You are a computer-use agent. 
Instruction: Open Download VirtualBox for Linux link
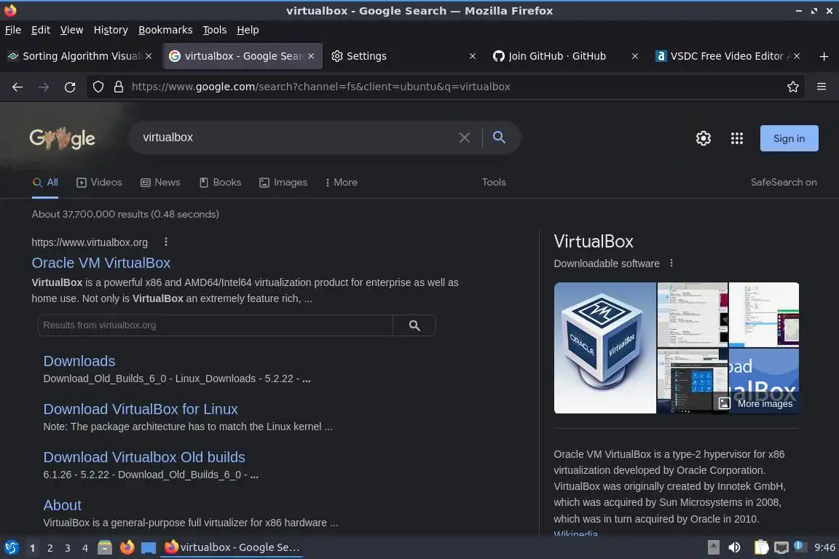tap(141, 409)
